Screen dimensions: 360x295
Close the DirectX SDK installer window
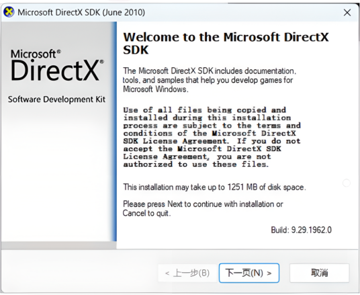tap(347, 12)
